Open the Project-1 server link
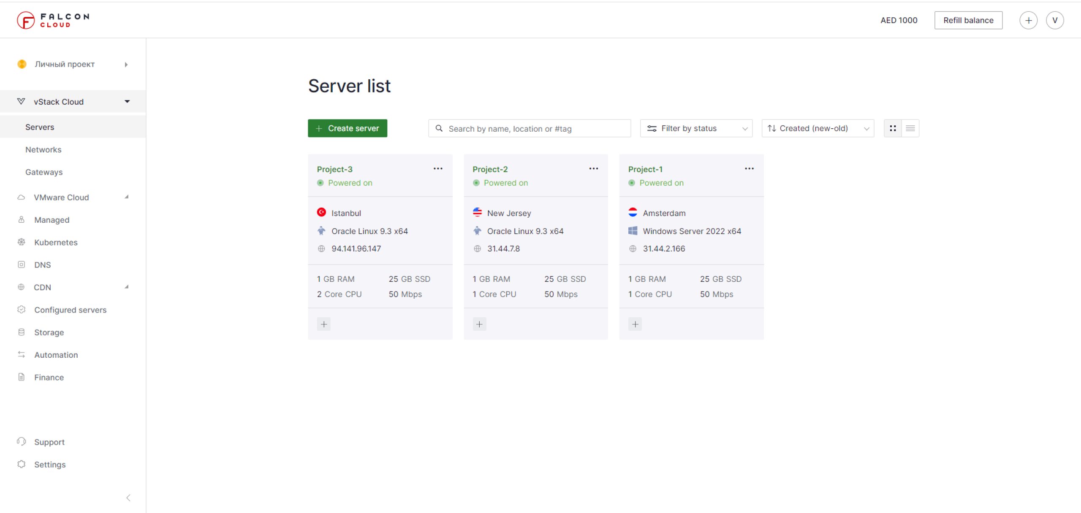 [645, 169]
